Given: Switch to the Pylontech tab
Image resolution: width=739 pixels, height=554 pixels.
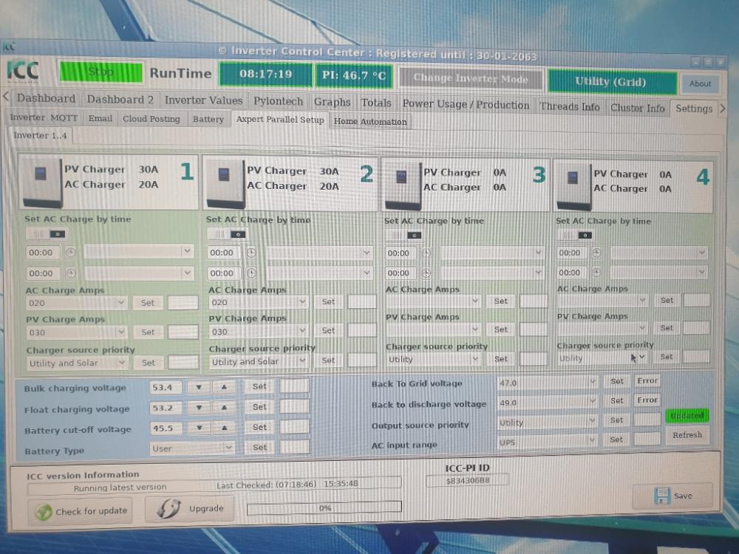Looking at the screenshot, I should coord(278,100).
